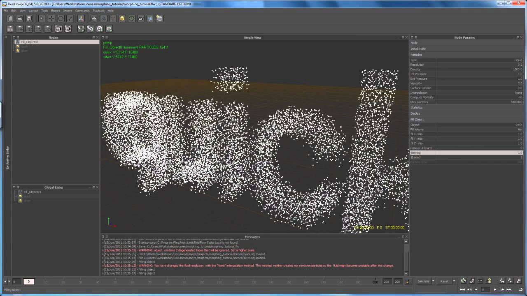Click the Simulate button
The width and height of the screenshot is (527, 296).
click(x=423, y=281)
